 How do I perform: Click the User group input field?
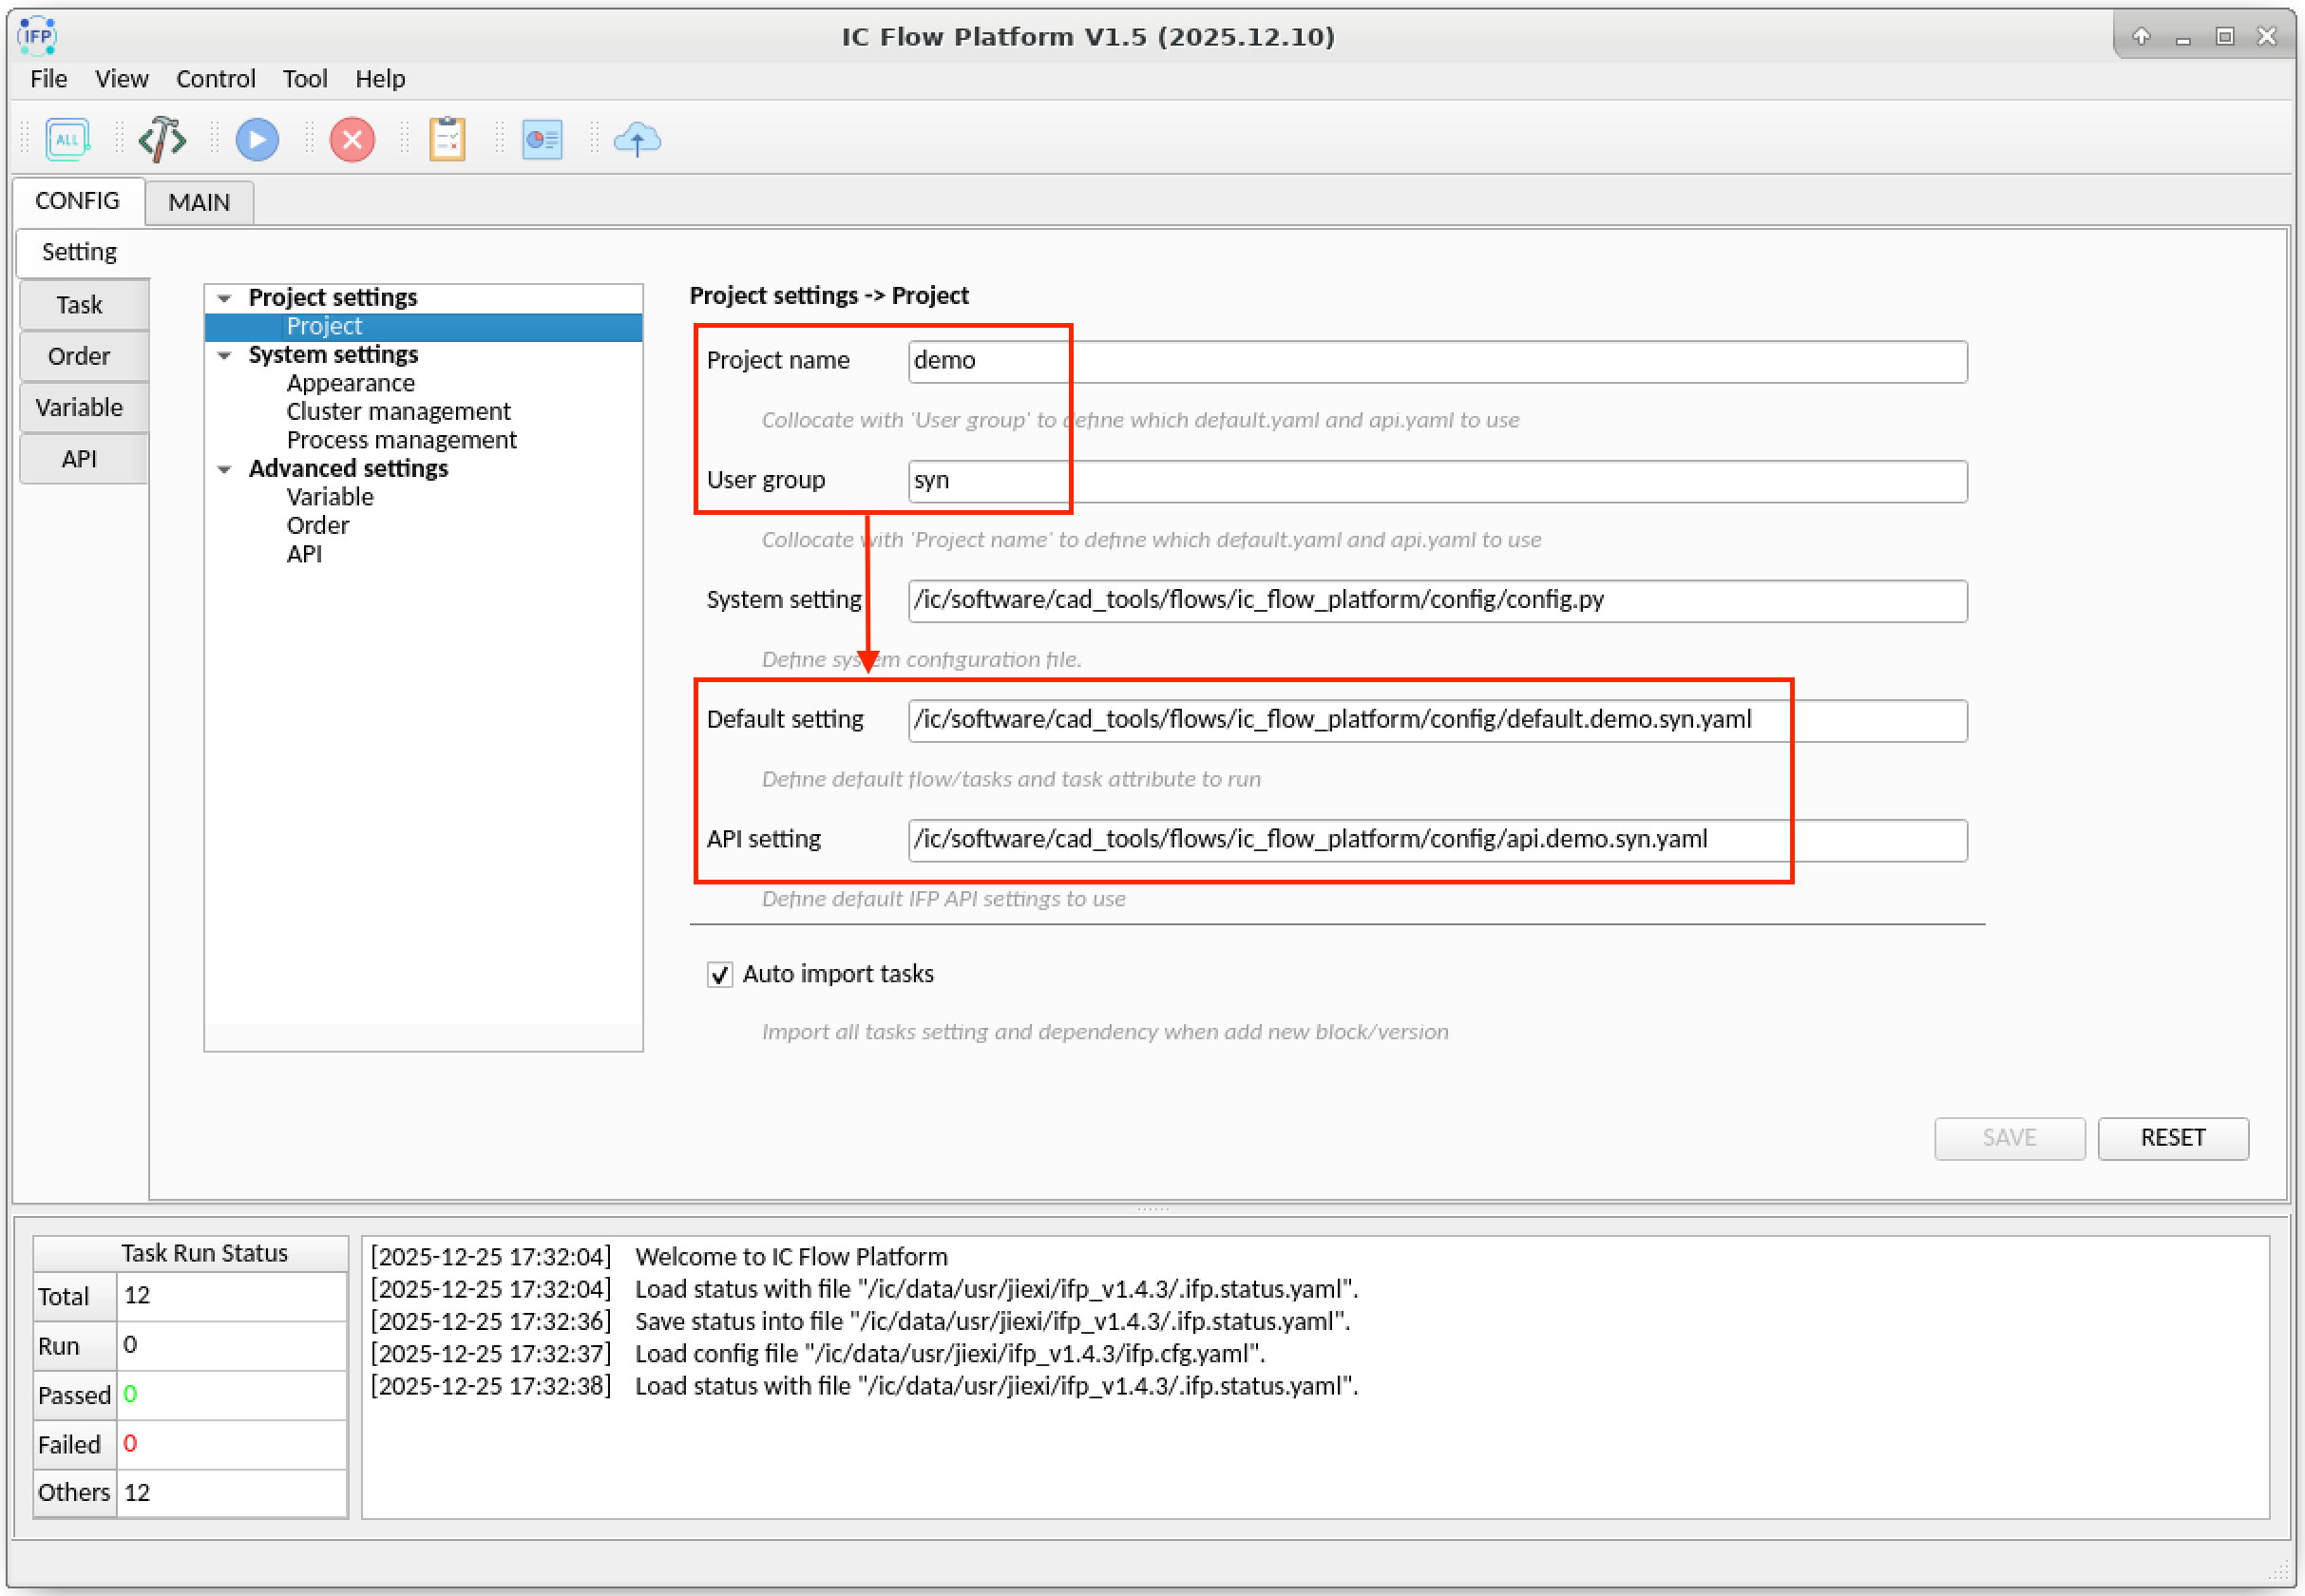click(x=1437, y=481)
